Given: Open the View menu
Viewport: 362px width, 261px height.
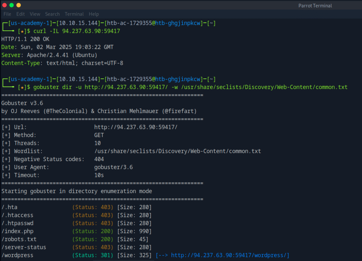Looking at the screenshot, I should pos(35,14).
